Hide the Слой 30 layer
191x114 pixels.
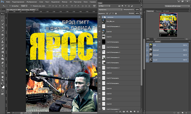click(99, 32)
